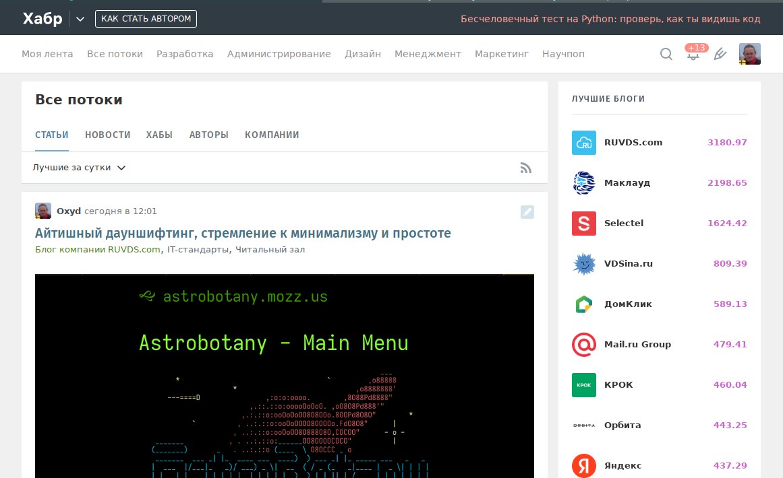
Task: Open RUVDS.com blog name
Action: (x=633, y=143)
